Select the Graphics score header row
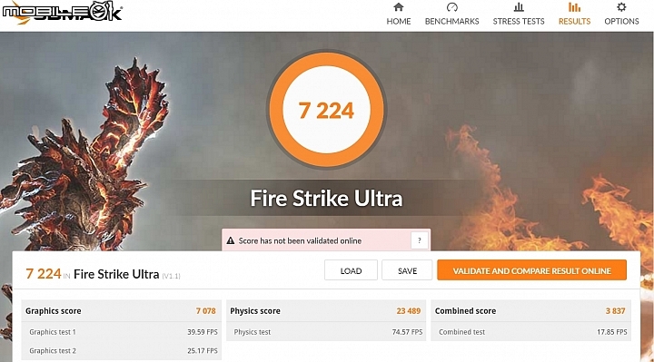This screenshot has width=654, height=362. pyautogui.click(x=121, y=311)
